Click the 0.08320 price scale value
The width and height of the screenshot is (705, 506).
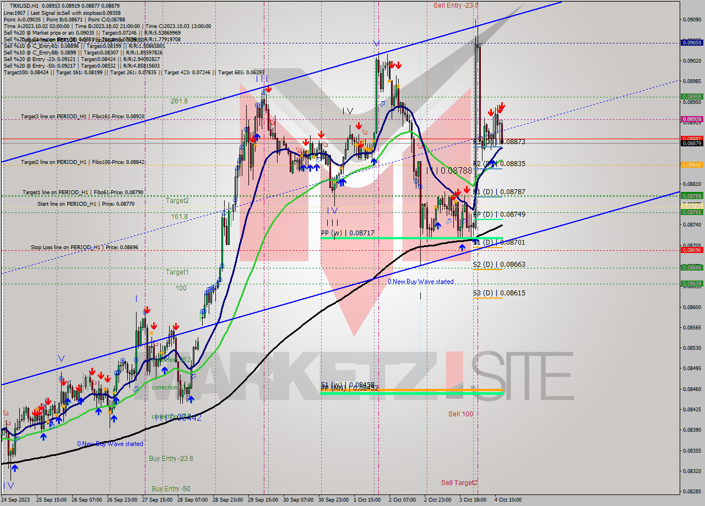coord(692,471)
